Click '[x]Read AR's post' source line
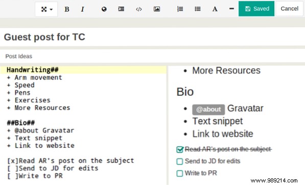This screenshot has height=185, width=305. [71, 161]
